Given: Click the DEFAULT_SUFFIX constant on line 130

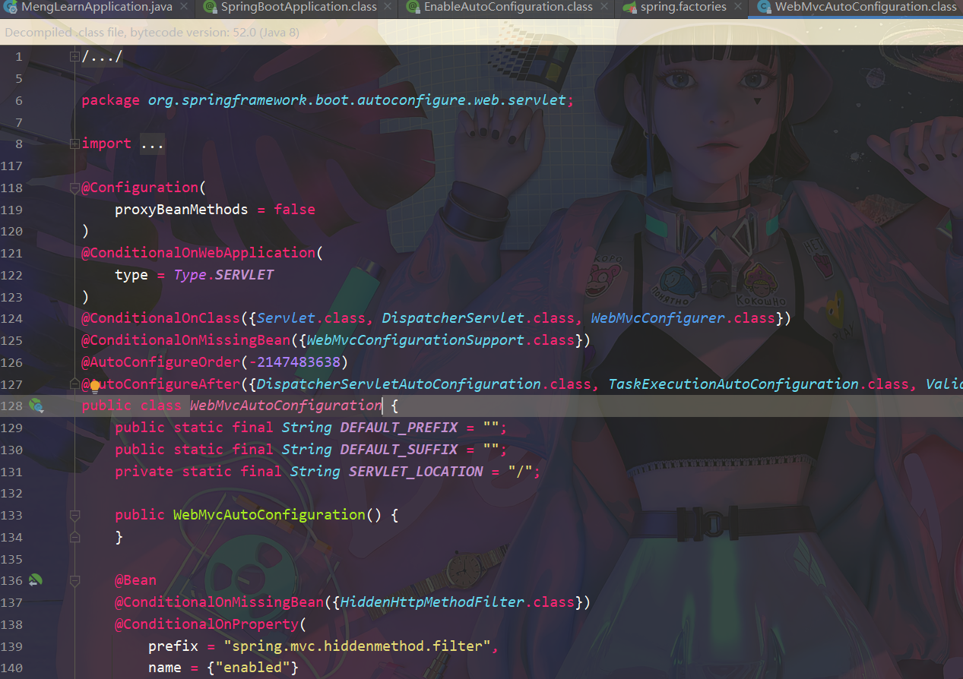Looking at the screenshot, I should coord(399,450).
